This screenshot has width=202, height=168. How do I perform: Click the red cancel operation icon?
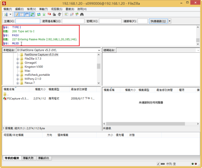click(x=49, y=14)
